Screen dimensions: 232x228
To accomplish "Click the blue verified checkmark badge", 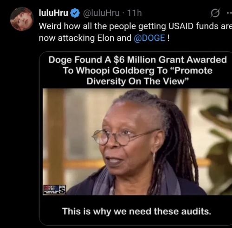I will pyautogui.click(x=75, y=13).
